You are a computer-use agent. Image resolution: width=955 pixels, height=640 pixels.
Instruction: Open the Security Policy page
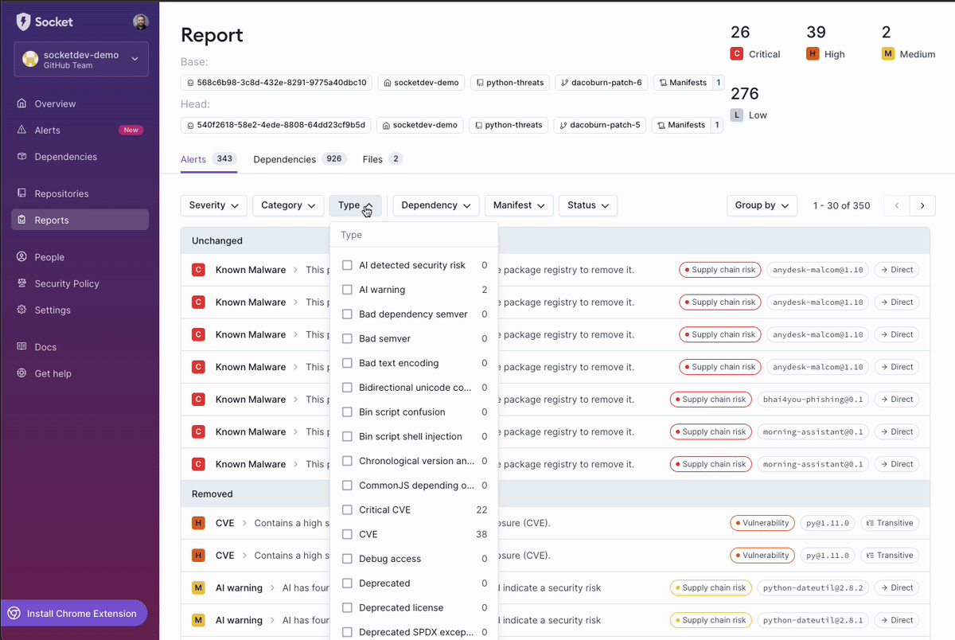(67, 283)
